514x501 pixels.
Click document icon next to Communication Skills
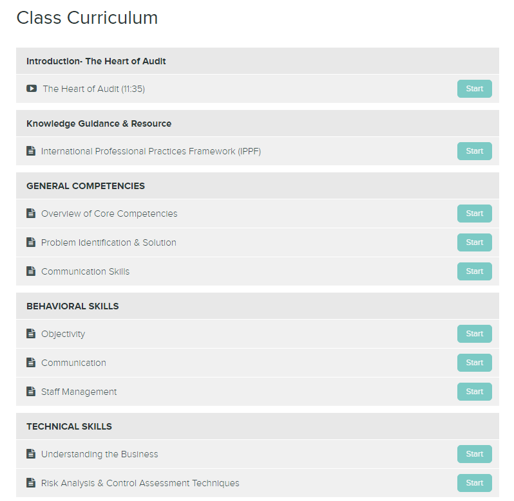pos(31,271)
